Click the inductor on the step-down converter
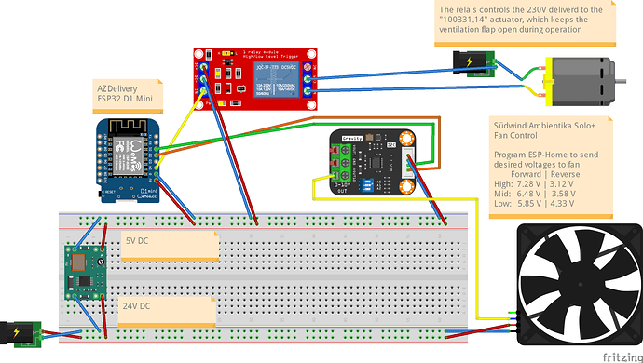This screenshot has height=363, width=643. click(78, 262)
